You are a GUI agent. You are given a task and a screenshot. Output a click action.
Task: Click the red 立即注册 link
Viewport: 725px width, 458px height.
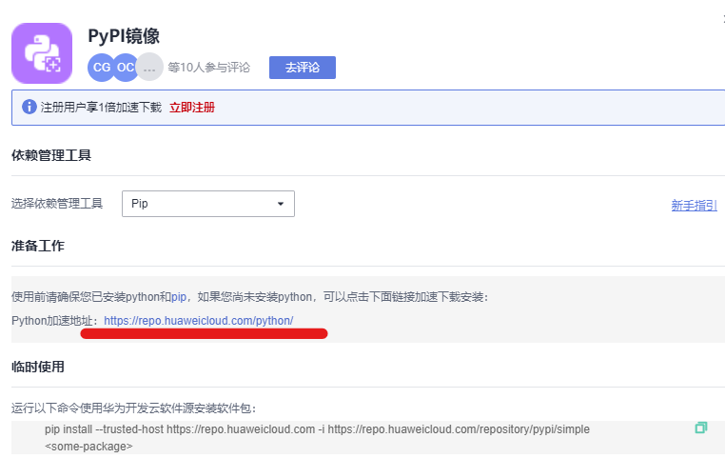(x=192, y=108)
